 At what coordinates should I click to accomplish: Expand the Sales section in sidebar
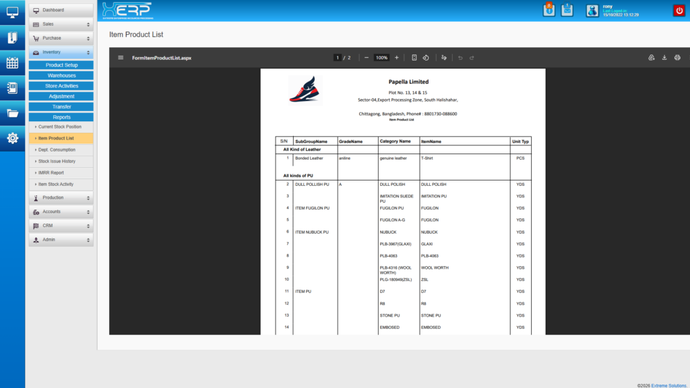(x=61, y=24)
